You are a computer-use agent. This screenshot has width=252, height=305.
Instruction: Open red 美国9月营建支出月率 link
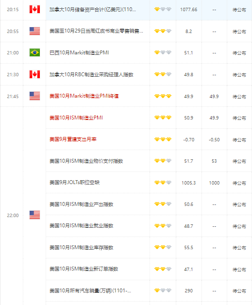click(73, 139)
